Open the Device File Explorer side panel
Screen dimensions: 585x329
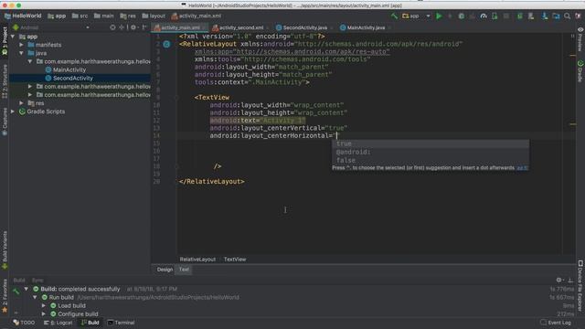580,285
